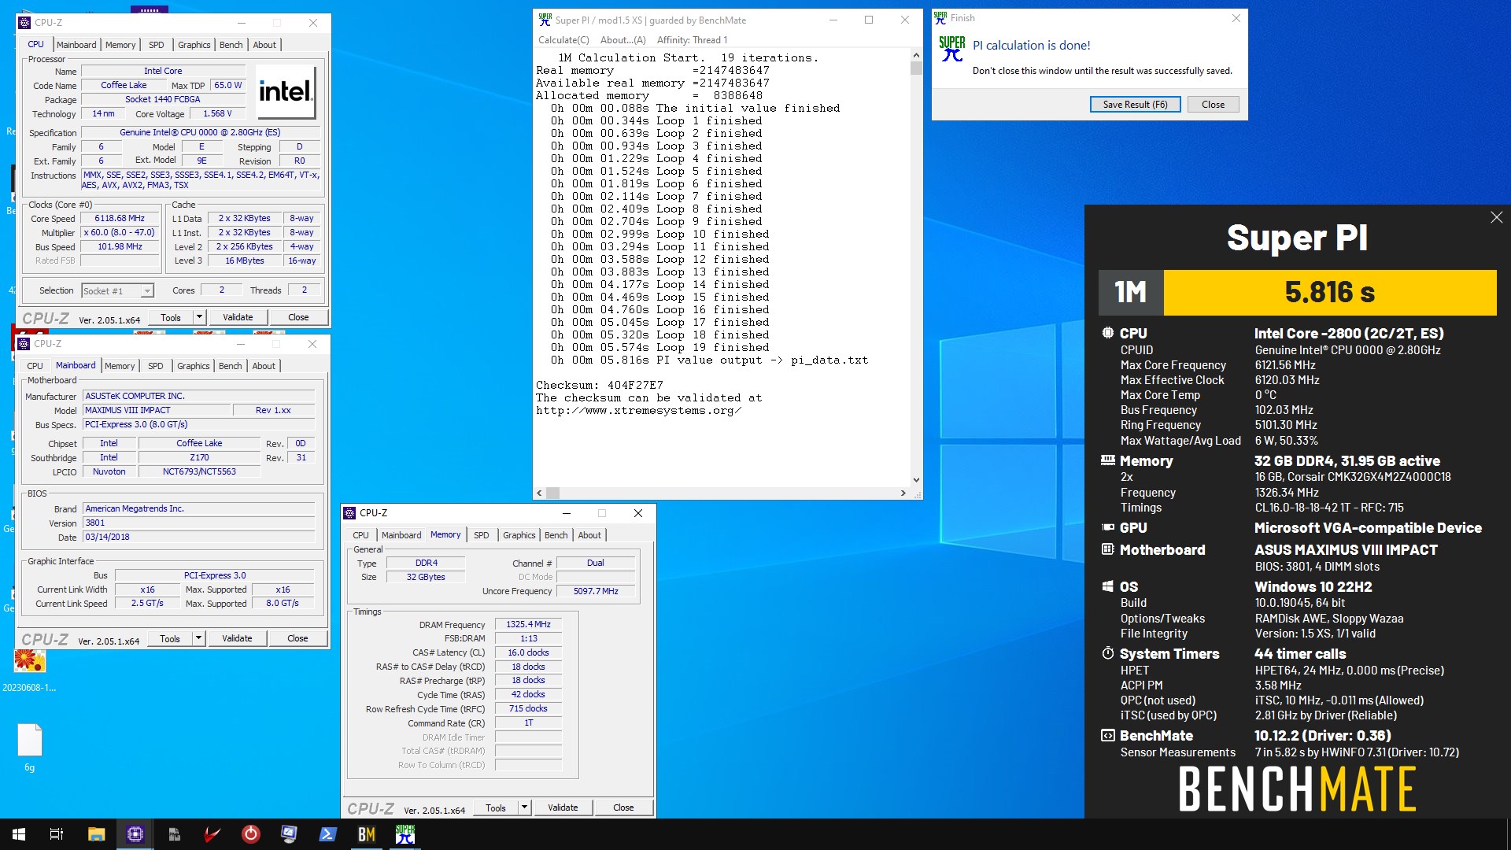Click Validate in Memory CPU-Z window
The width and height of the screenshot is (1511, 850).
click(563, 807)
